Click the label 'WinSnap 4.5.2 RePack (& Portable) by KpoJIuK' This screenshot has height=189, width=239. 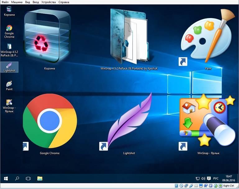129,69
